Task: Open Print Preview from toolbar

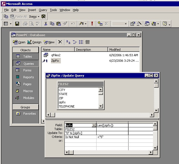Action: pyautogui.click(x=32, y=24)
